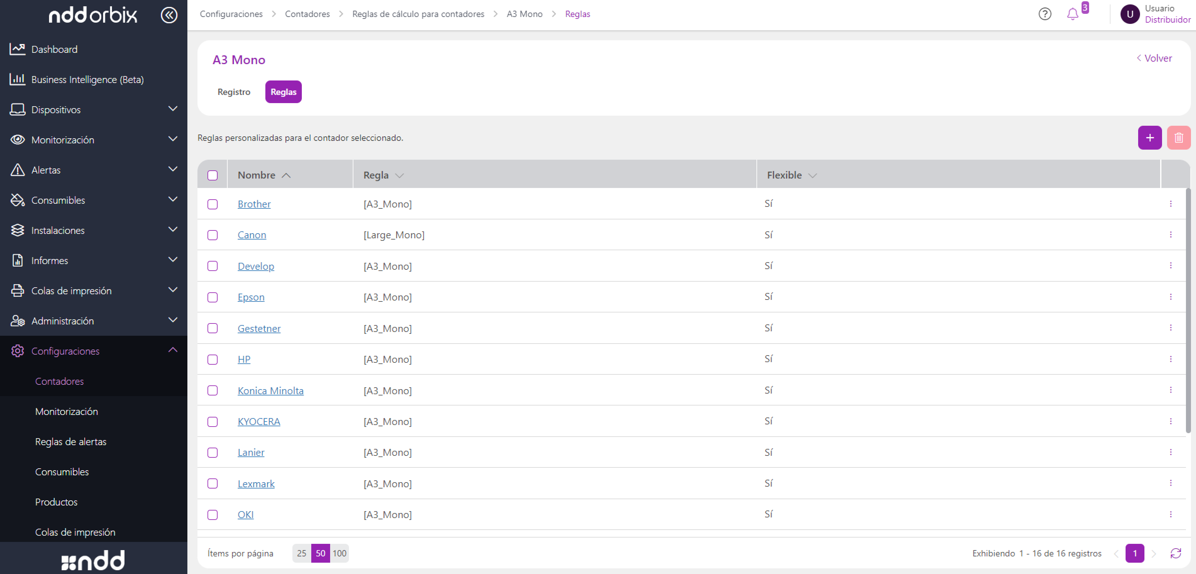This screenshot has height=574, width=1196.
Task: Set items per page to 25
Action: tap(302, 553)
